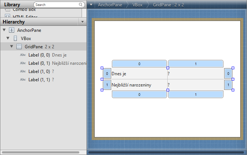Collapse the AnchorPane tree node

coord(4,30)
